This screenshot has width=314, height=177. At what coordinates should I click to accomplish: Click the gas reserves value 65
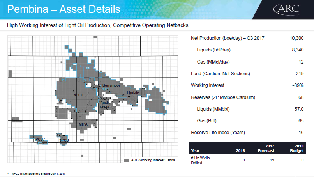pos(301,121)
